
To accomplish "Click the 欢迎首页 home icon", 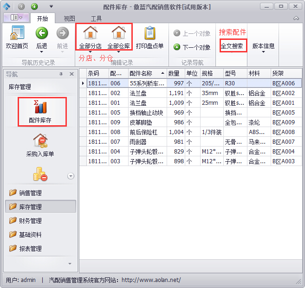I will click(17, 33).
